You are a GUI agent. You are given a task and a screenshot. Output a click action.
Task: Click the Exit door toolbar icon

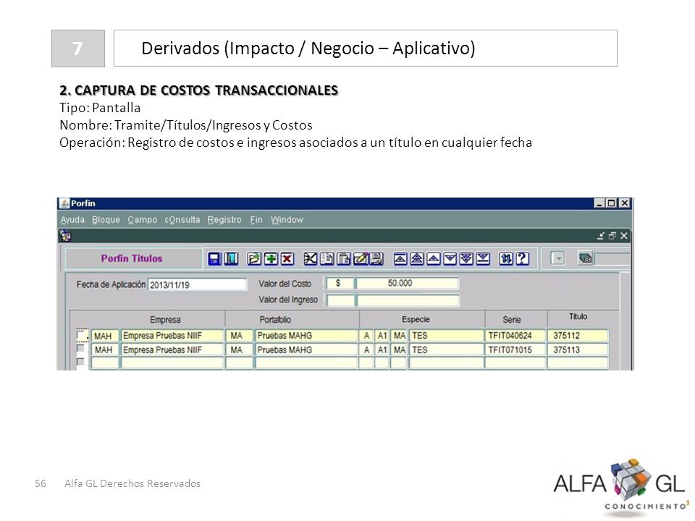pos(231,259)
